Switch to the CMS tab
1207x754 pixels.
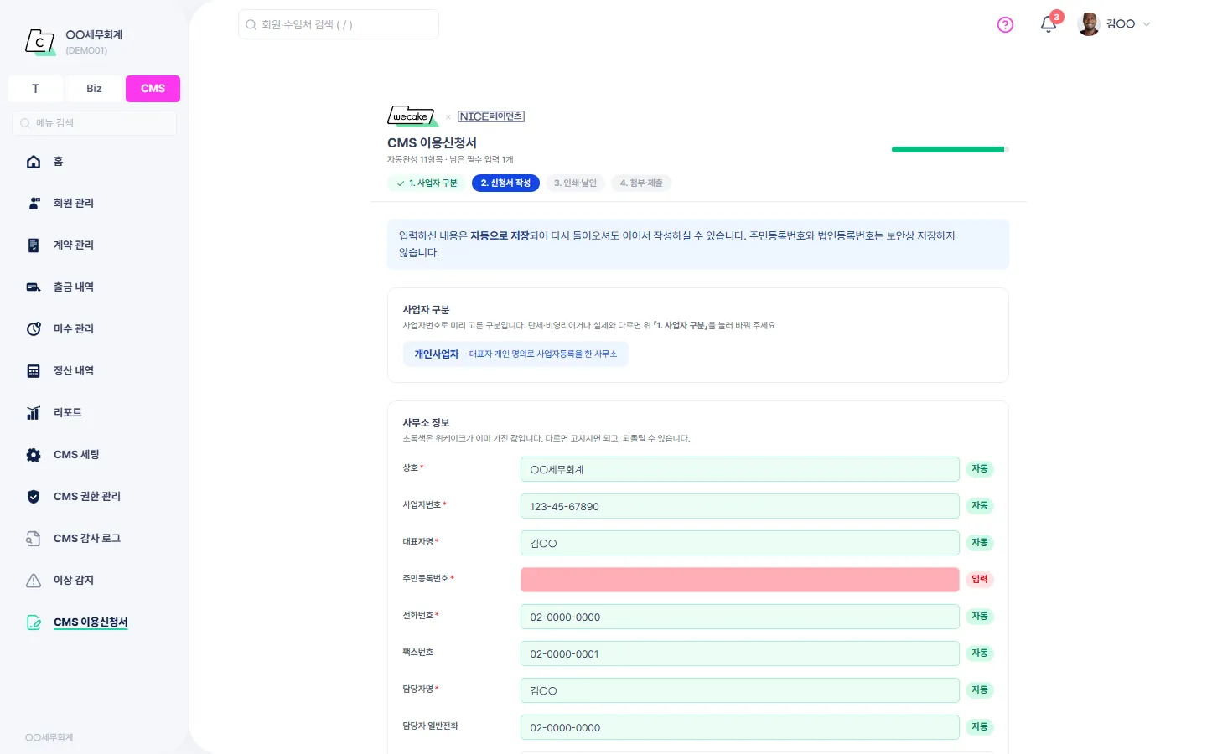[153, 89]
